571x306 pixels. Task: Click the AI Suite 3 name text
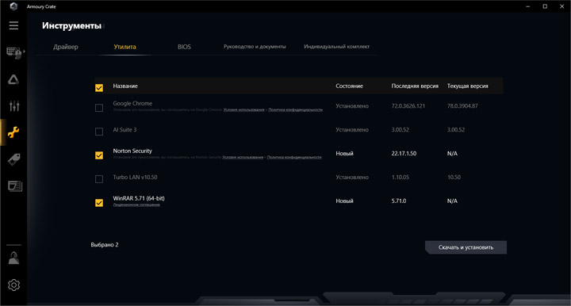point(125,129)
